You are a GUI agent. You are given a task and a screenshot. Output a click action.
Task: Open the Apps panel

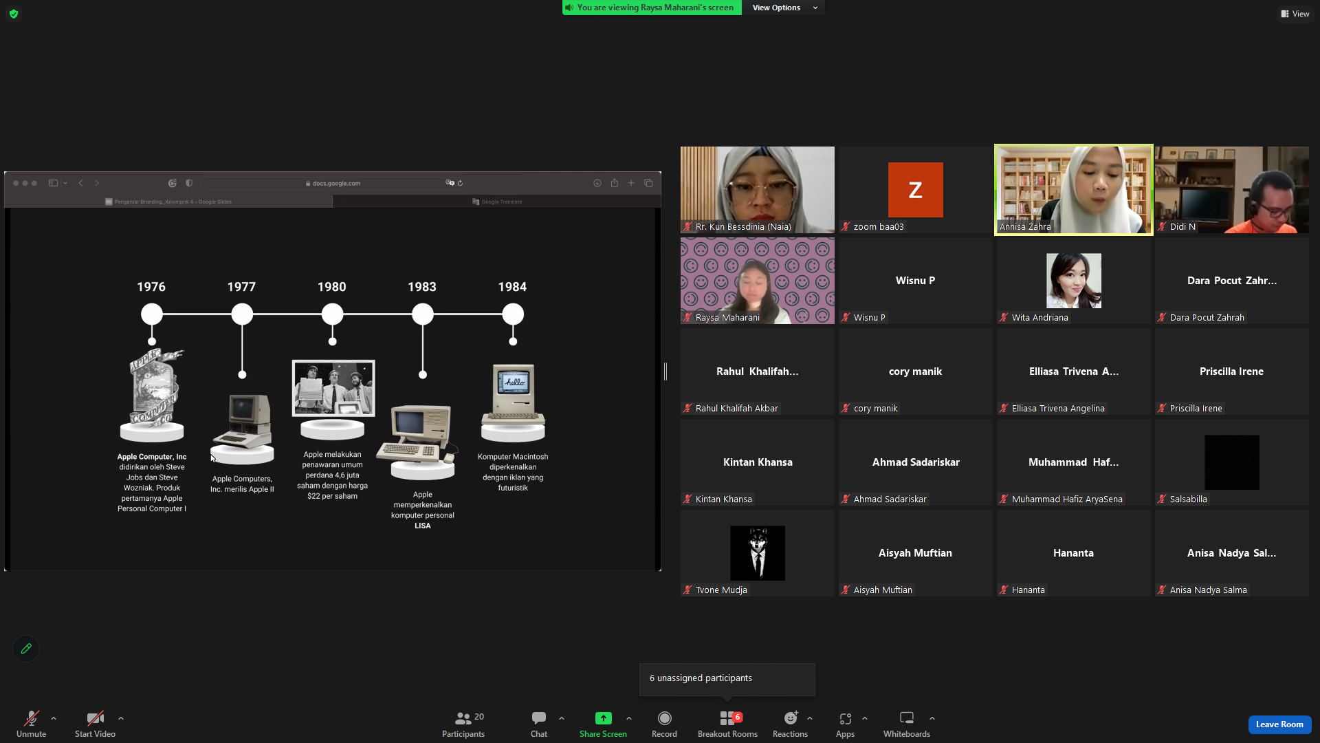pyautogui.click(x=845, y=724)
